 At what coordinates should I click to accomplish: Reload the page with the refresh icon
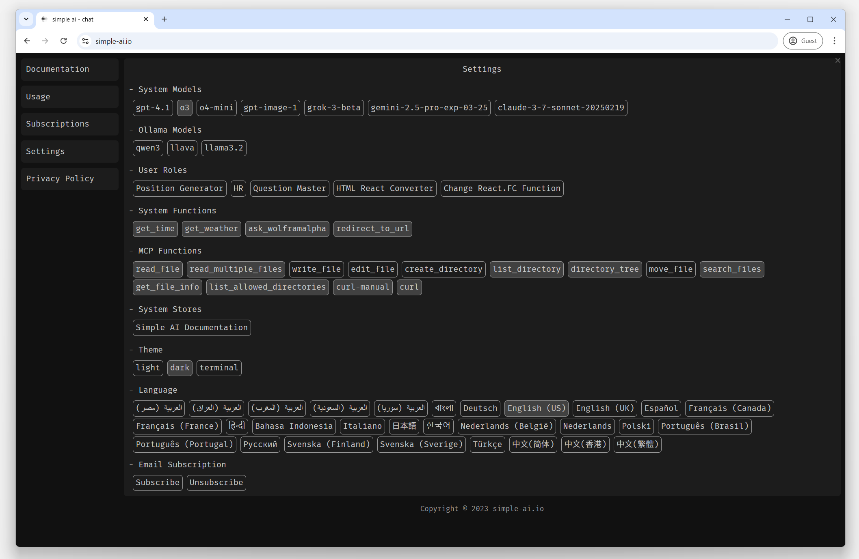(63, 41)
